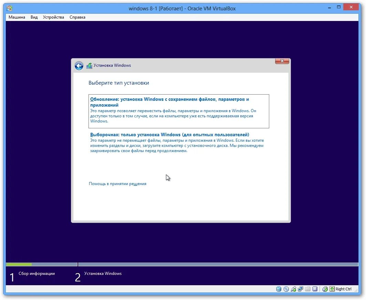This screenshot has height=300, width=366.
Task: Click the Right Ctrl host key label
Action: 343,289
